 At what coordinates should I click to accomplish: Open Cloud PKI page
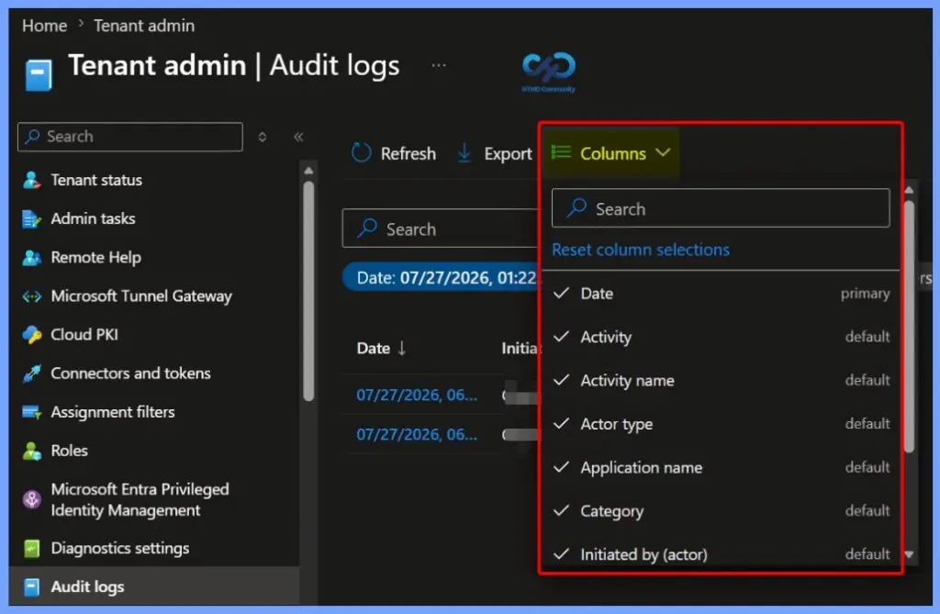tap(84, 335)
